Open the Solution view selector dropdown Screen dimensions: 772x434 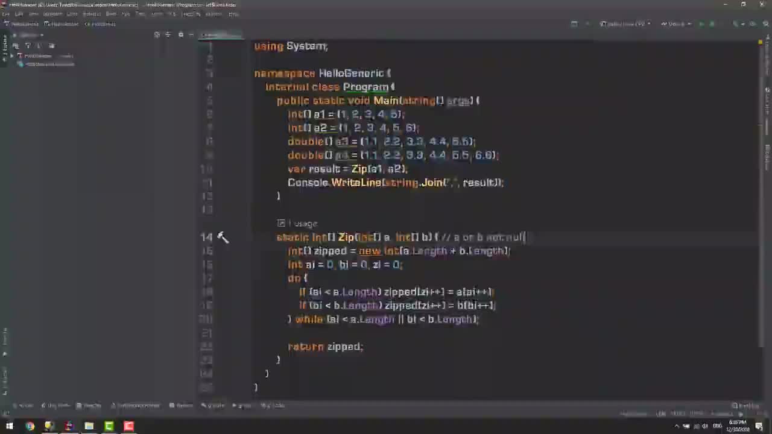tap(28, 35)
